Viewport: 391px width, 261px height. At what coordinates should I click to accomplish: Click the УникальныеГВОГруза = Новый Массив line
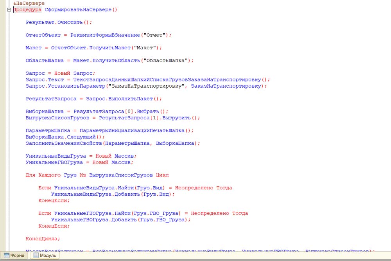tap(81, 162)
